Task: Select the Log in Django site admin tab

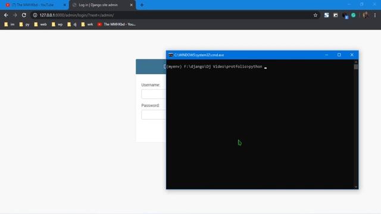Action: 102,5
